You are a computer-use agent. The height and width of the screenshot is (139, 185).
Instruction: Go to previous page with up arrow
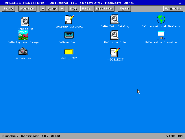point(43,9)
